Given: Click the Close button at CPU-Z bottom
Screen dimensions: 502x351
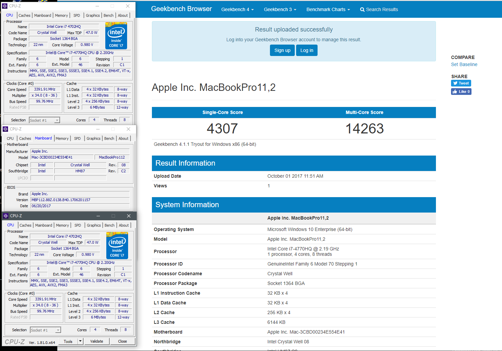Looking at the screenshot, I should pos(122,341).
